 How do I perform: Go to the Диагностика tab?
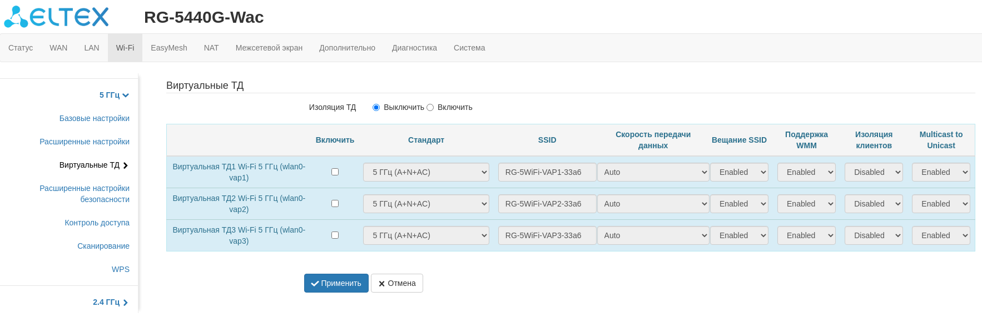point(414,48)
